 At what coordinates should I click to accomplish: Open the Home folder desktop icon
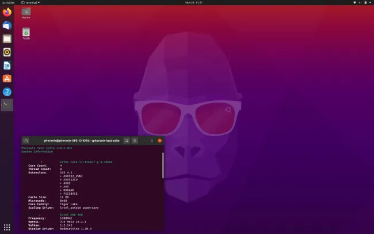26,13
